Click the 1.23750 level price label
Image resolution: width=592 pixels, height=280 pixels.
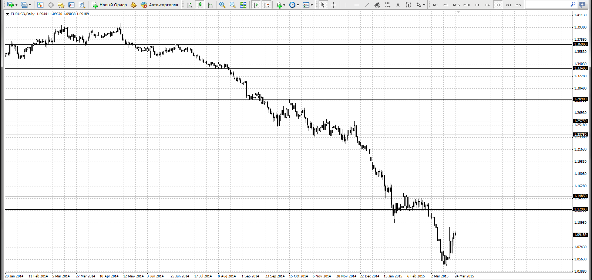[580, 135]
